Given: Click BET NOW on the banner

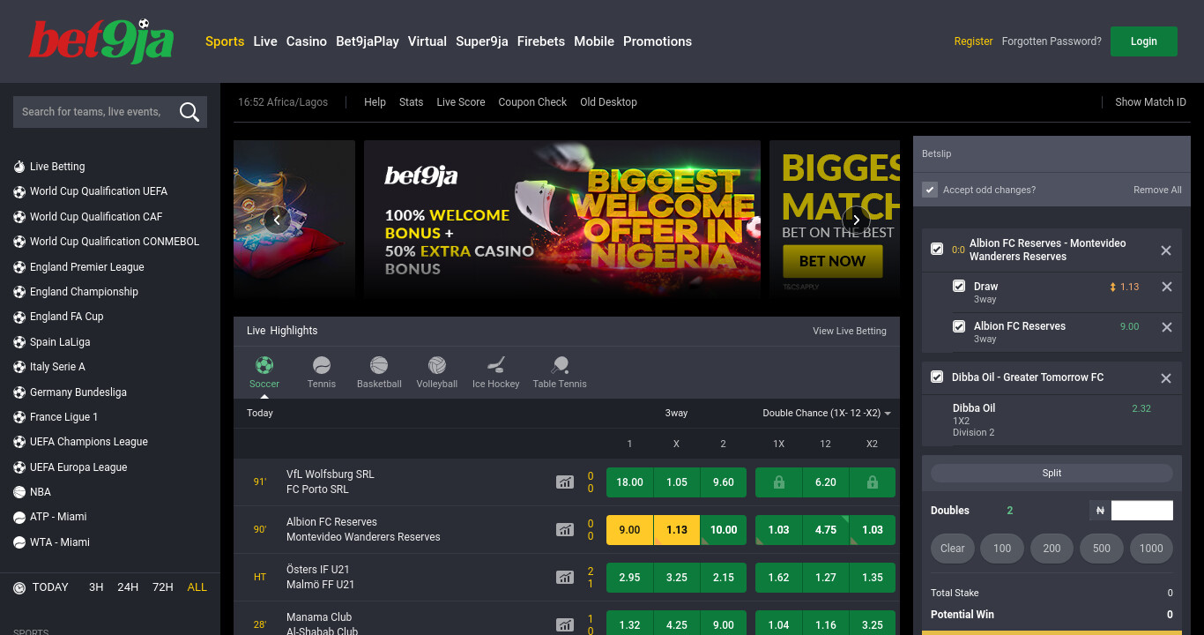Looking at the screenshot, I should point(833,261).
